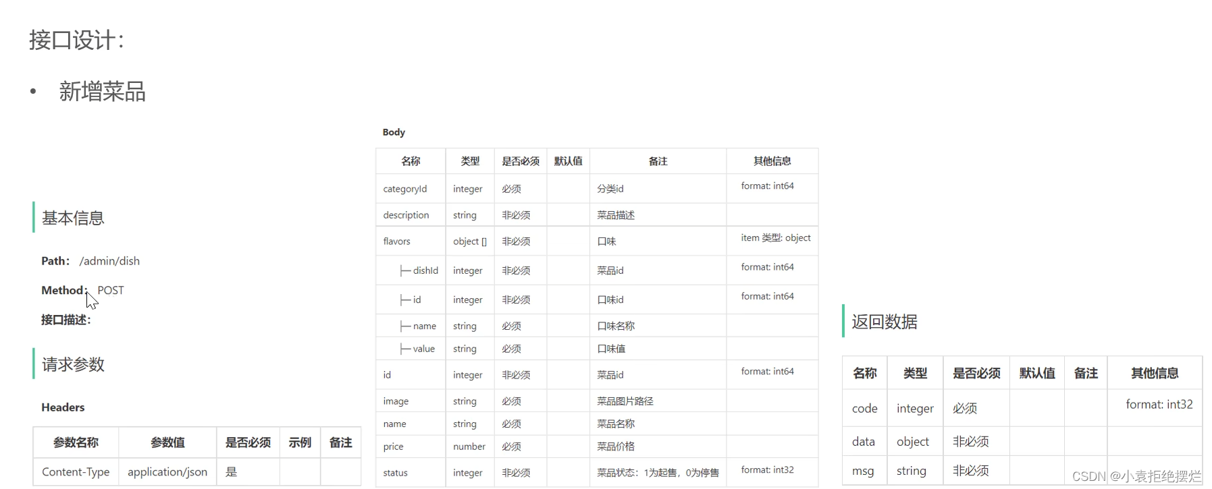Click the 'status' row name
The height and width of the screenshot is (489, 1212).
(395, 473)
